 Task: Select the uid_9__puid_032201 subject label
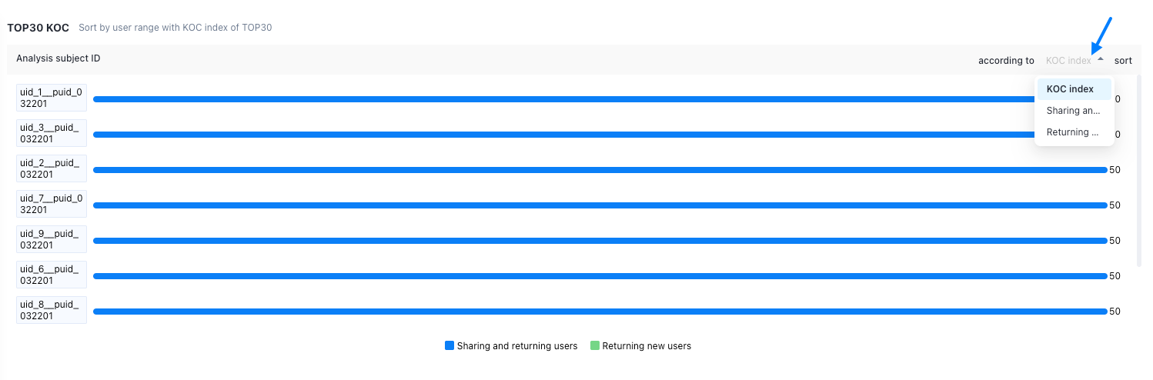tap(52, 240)
